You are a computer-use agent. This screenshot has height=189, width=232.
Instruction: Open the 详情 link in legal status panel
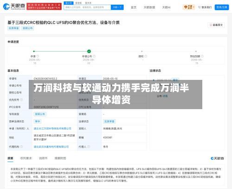pyautogui.click(x=165, y=96)
